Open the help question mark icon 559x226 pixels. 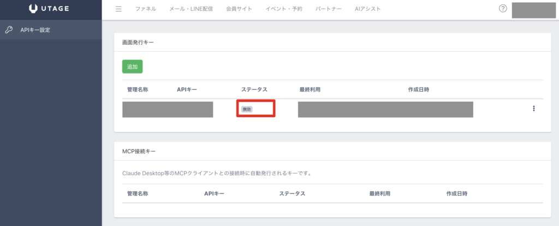coord(503,9)
